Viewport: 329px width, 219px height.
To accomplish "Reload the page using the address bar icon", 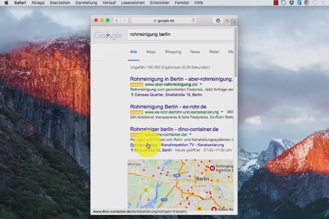I will click(x=193, y=21).
